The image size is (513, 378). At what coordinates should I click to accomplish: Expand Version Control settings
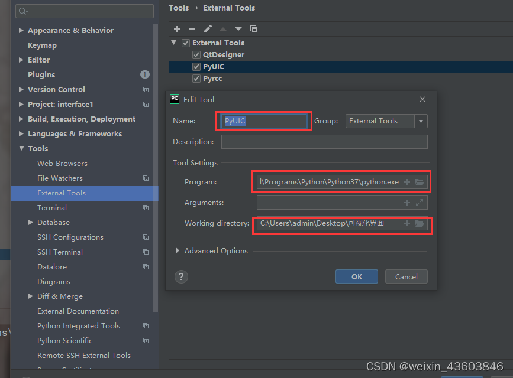[x=21, y=90]
